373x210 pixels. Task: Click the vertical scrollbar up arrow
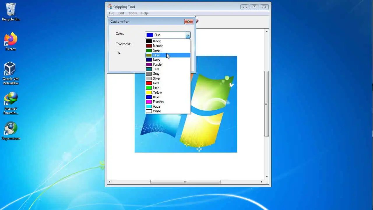coord(266,31)
